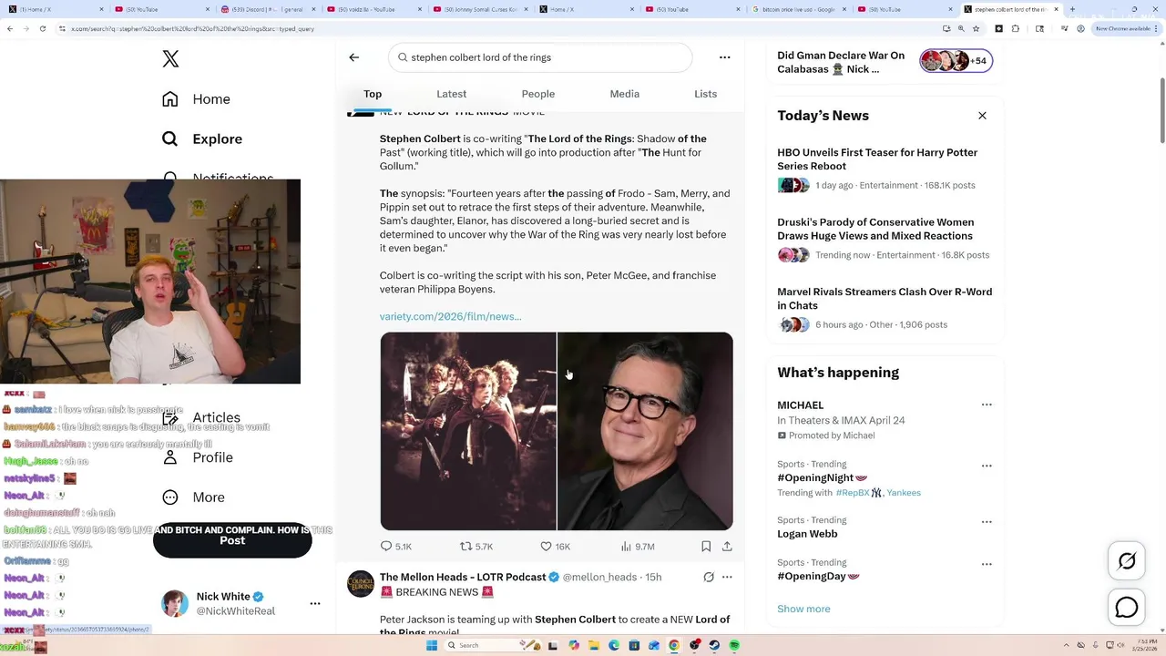Bookmark this page with star icon
Viewport: 1166px width, 656px height.
pos(976,28)
